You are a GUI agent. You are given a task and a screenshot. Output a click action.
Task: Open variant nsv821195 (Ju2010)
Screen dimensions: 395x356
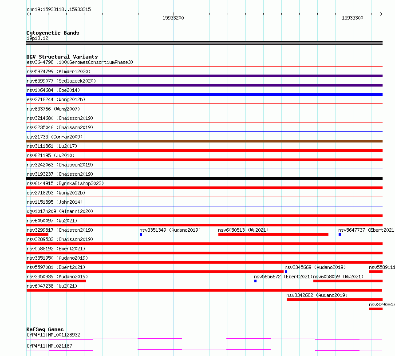tap(51, 155)
